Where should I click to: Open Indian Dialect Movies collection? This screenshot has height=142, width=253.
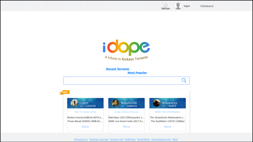[126, 112]
